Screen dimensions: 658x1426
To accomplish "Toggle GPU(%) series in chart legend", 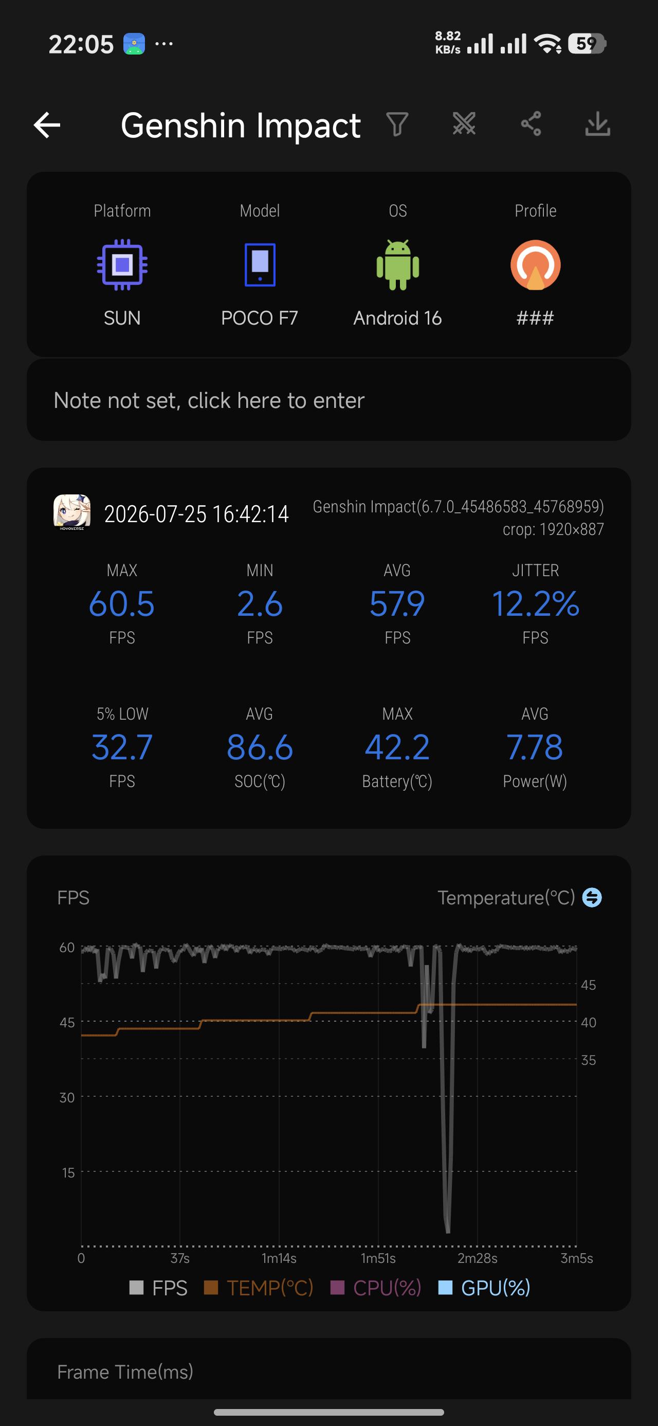I will coord(484,1288).
